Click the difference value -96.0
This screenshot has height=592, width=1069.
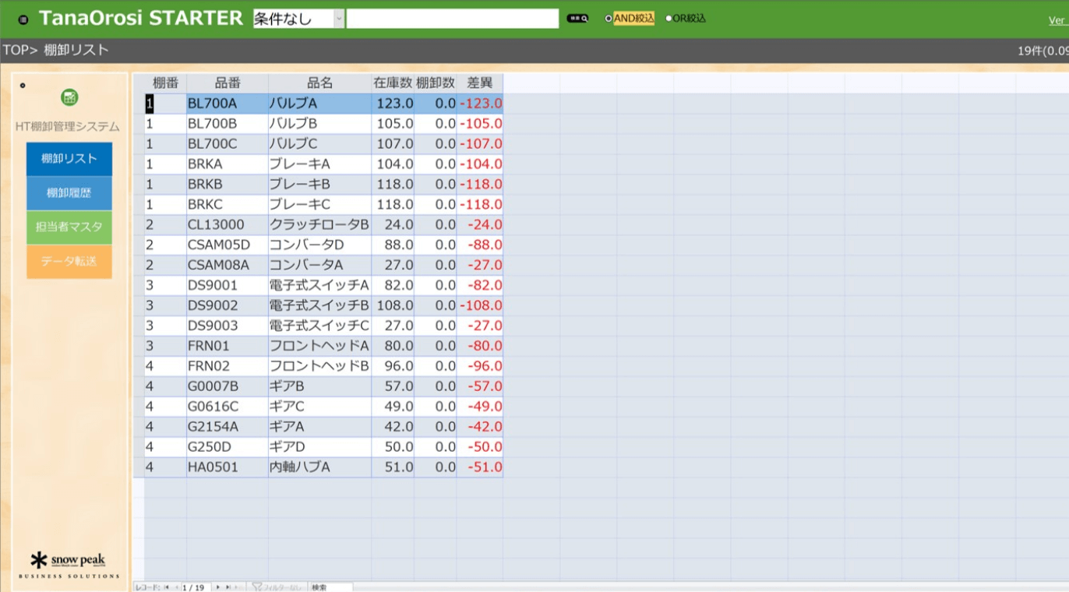pyautogui.click(x=479, y=366)
